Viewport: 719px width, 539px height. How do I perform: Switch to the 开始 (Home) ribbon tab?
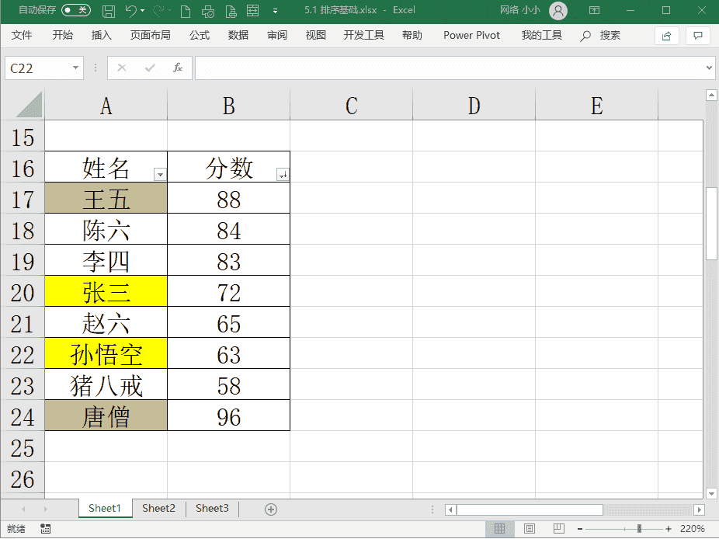coord(62,35)
